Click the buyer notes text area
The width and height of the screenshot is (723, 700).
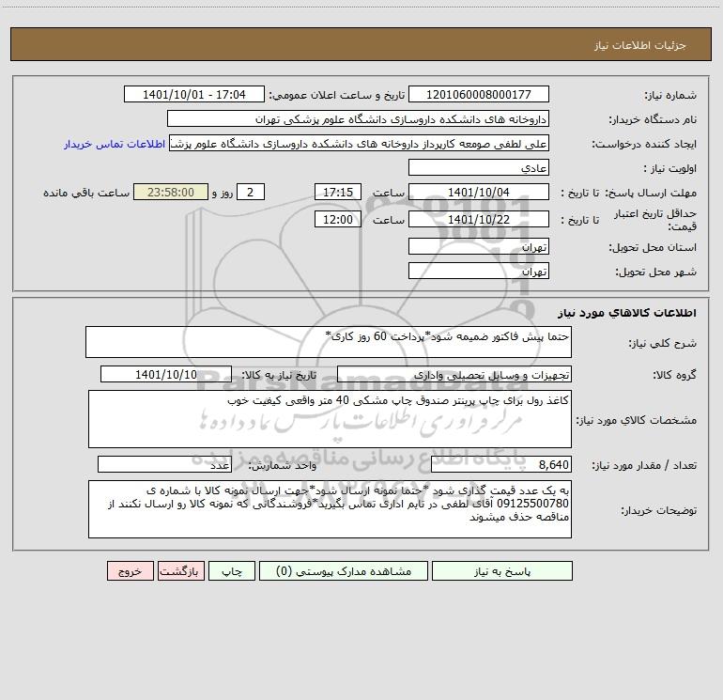click(x=330, y=509)
